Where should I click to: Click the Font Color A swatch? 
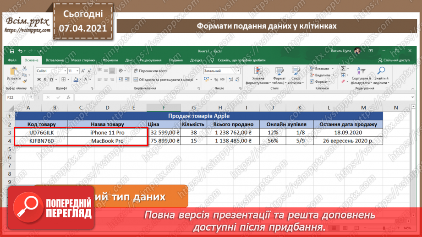pos(86,80)
